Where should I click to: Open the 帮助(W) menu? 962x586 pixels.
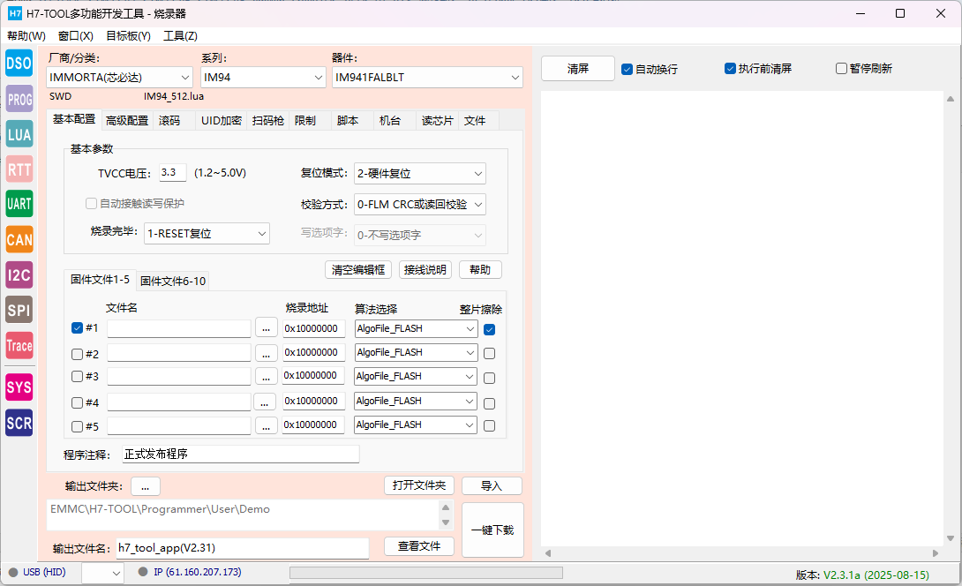pyautogui.click(x=26, y=35)
